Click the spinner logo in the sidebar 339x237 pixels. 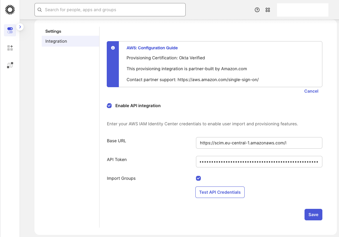pos(10,9)
